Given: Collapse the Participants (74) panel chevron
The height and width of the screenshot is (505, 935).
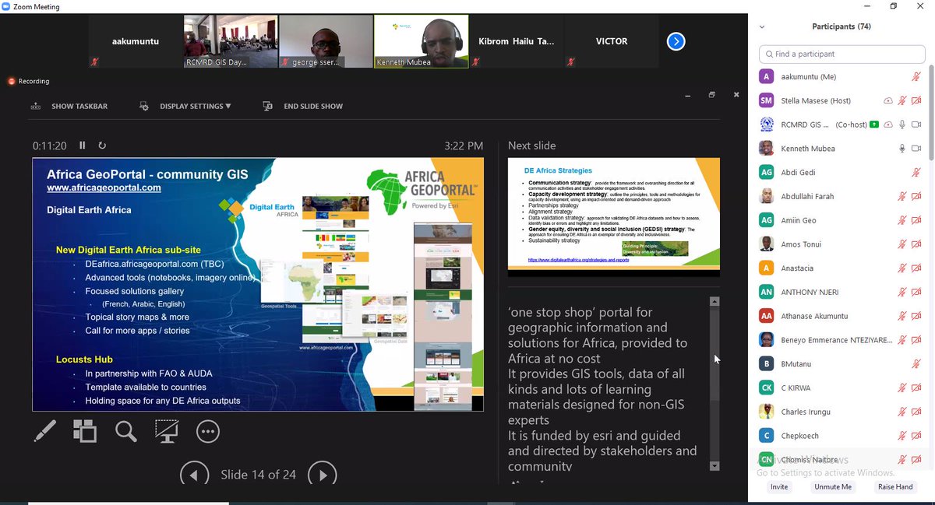Looking at the screenshot, I should (x=762, y=26).
